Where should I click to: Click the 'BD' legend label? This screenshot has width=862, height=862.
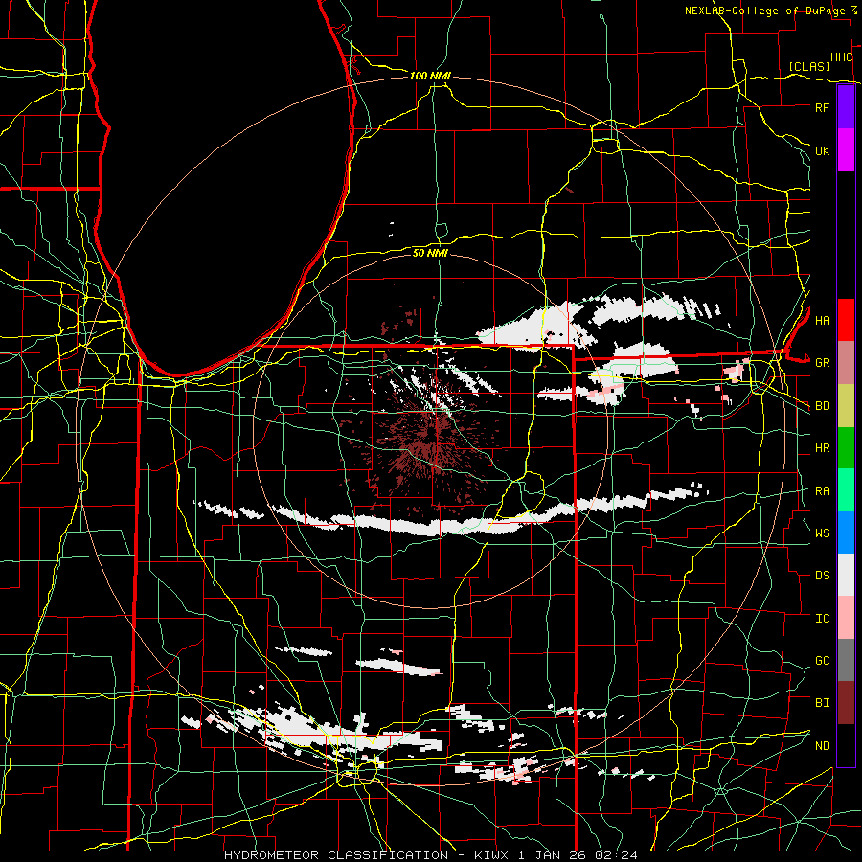tap(822, 406)
